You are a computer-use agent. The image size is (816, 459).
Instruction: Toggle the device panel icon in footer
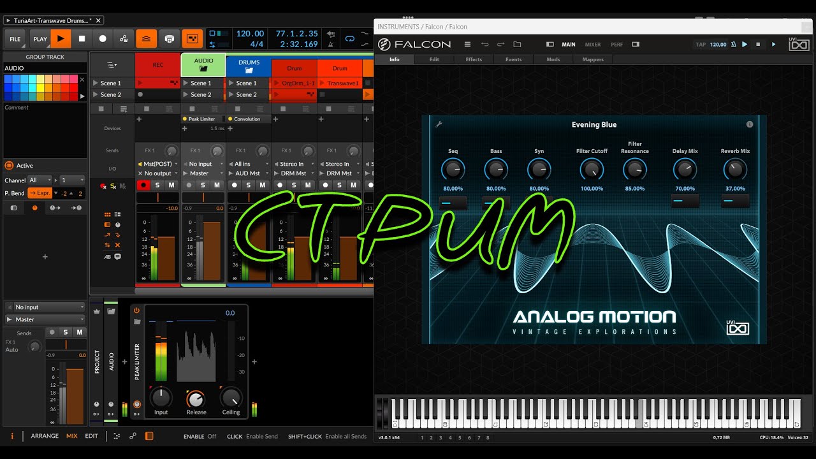click(x=149, y=436)
